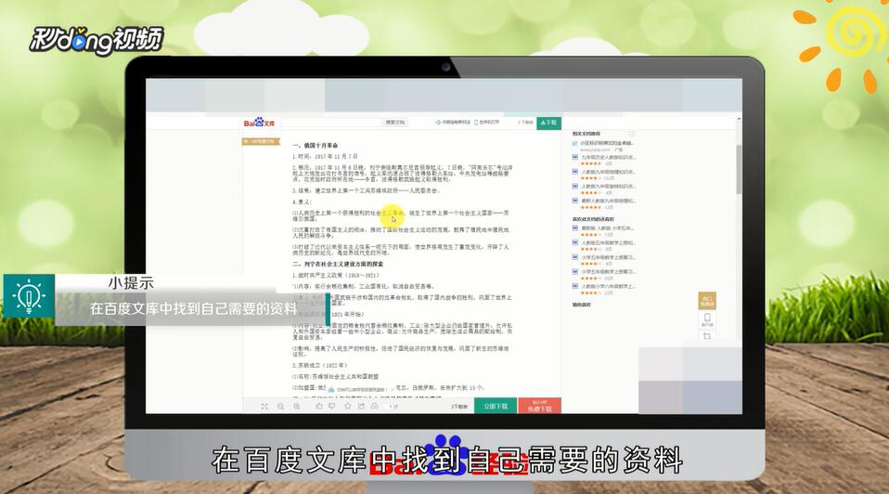Viewport: 889px width, 494px height.
Task: Zoom out using the minus magnifier icon
Action: click(280, 406)
